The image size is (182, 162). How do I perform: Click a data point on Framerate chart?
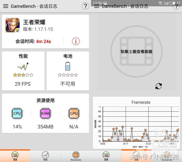123,127
